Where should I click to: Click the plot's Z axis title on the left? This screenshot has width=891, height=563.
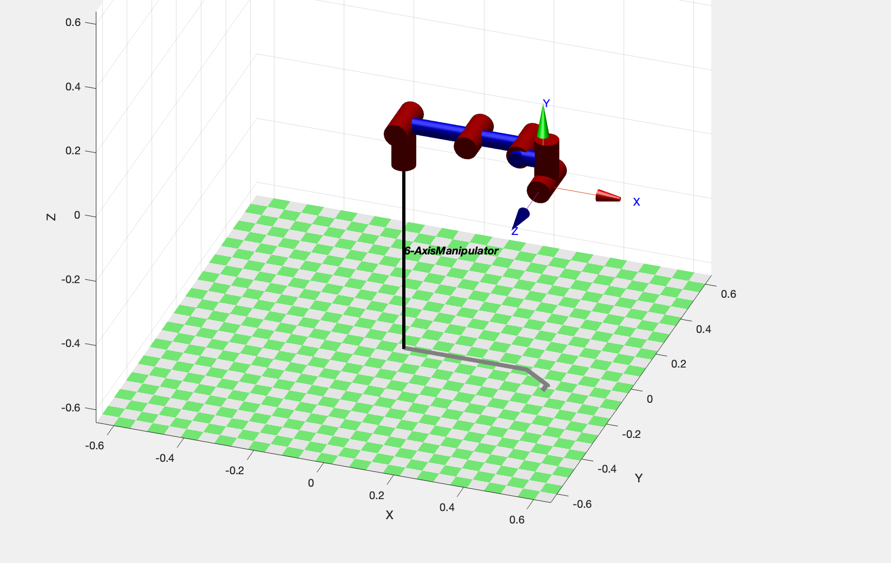(51, 217)
